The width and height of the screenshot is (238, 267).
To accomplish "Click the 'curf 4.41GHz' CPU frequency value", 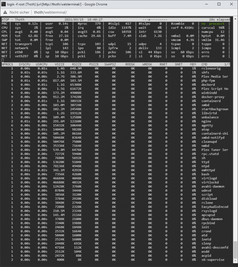I will click(x=182, y=28).
